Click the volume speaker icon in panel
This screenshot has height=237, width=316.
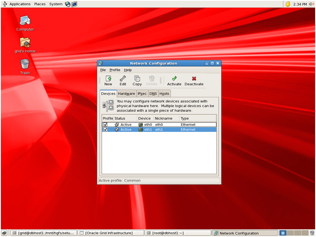tap(311, 4)
